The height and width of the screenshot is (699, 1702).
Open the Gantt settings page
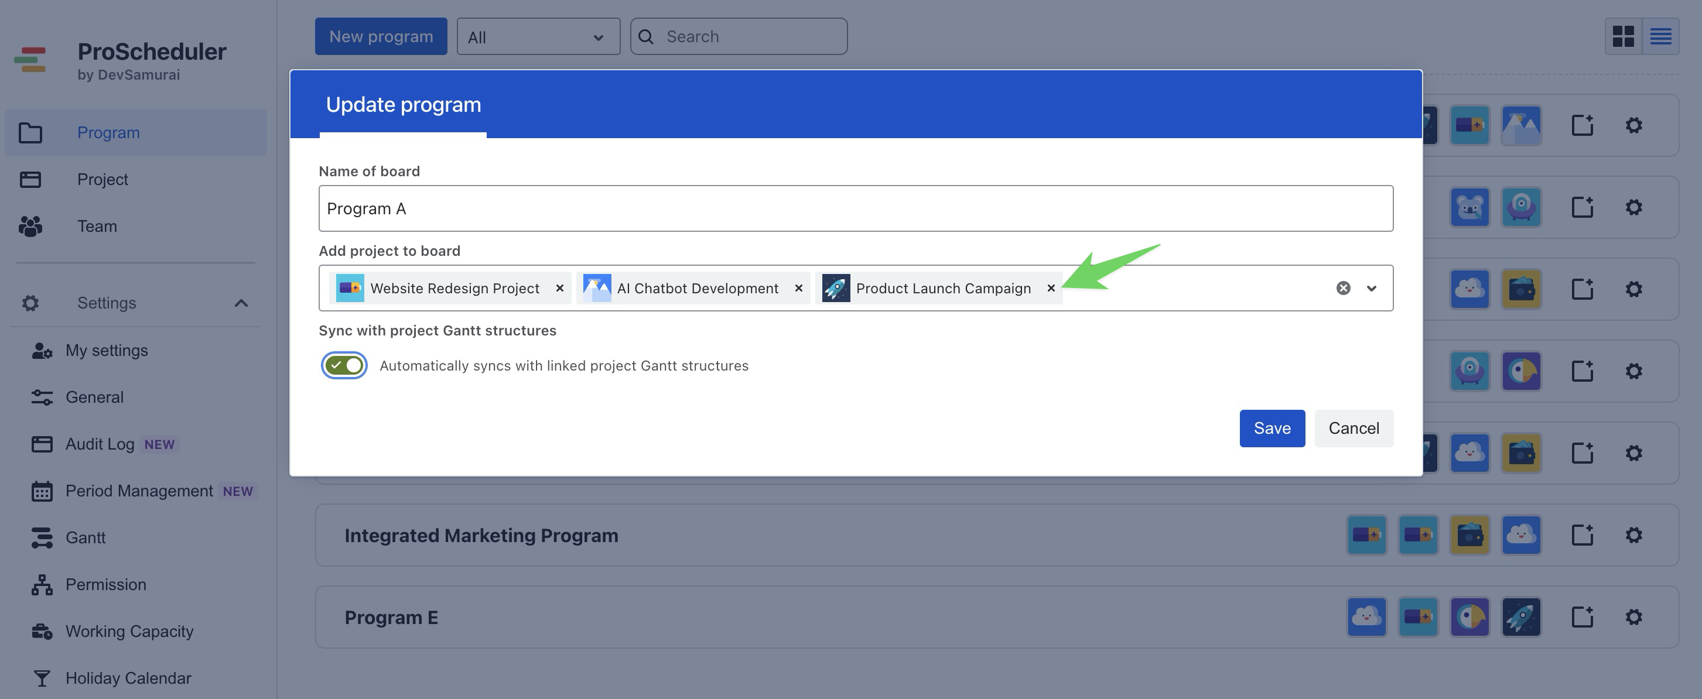86,538
